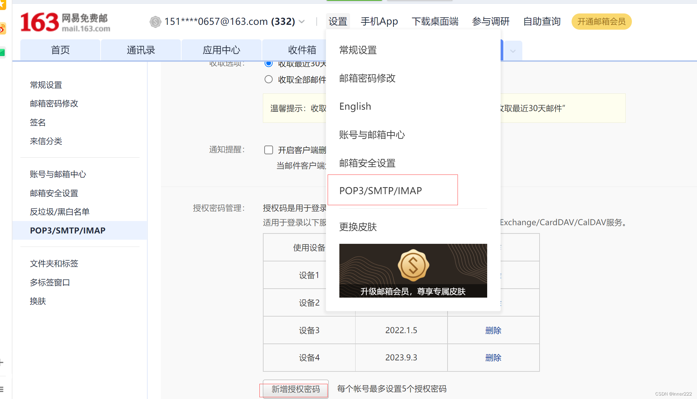This screenshot has width=697, height=399.
Task: Click 升级邮箱会员 membership skin thumbnail
Action: (413, 270)
